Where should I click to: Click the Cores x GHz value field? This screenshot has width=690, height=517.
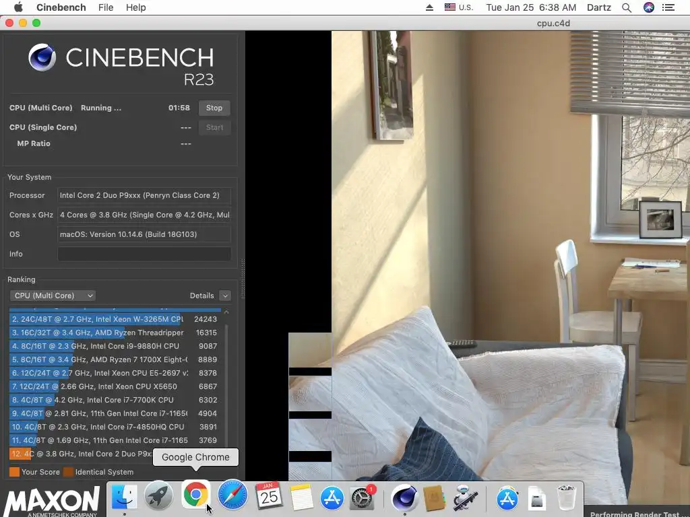tap(144, 215)
